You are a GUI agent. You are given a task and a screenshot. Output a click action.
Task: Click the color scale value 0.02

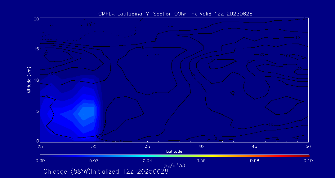(94, 161)
